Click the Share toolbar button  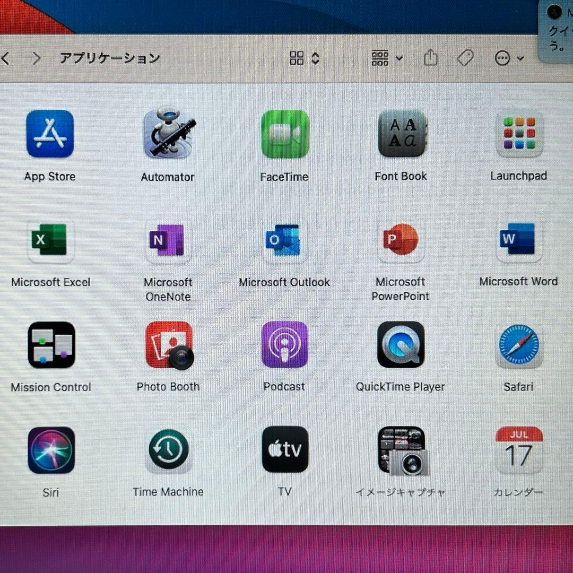point(430,57)
